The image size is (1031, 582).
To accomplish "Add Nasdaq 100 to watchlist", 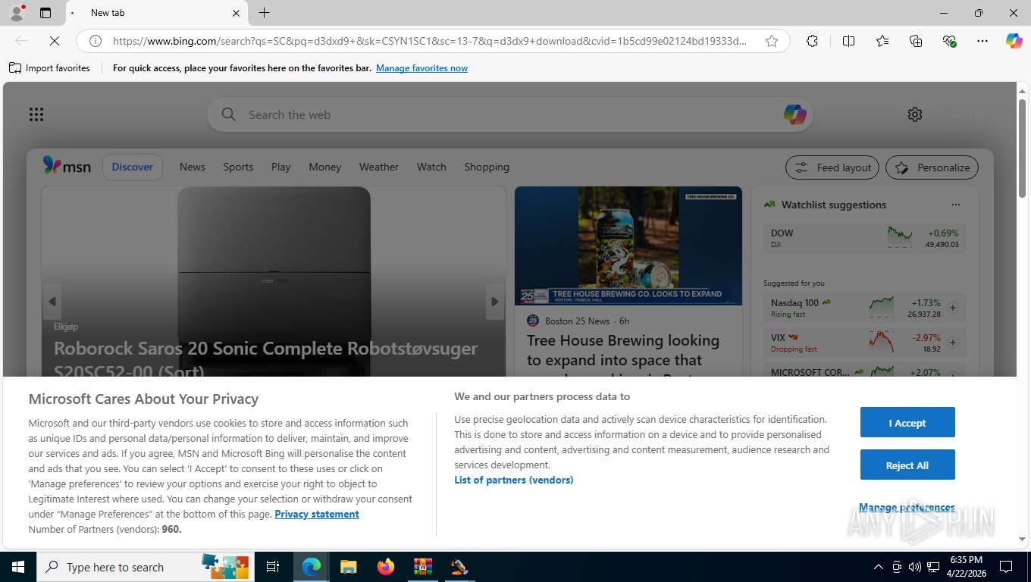I will (x=953, y=308).
